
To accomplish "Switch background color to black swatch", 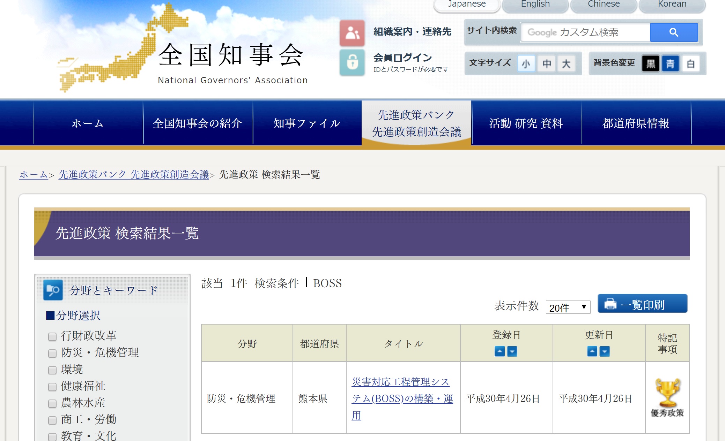I will click(x=651, y=64).
